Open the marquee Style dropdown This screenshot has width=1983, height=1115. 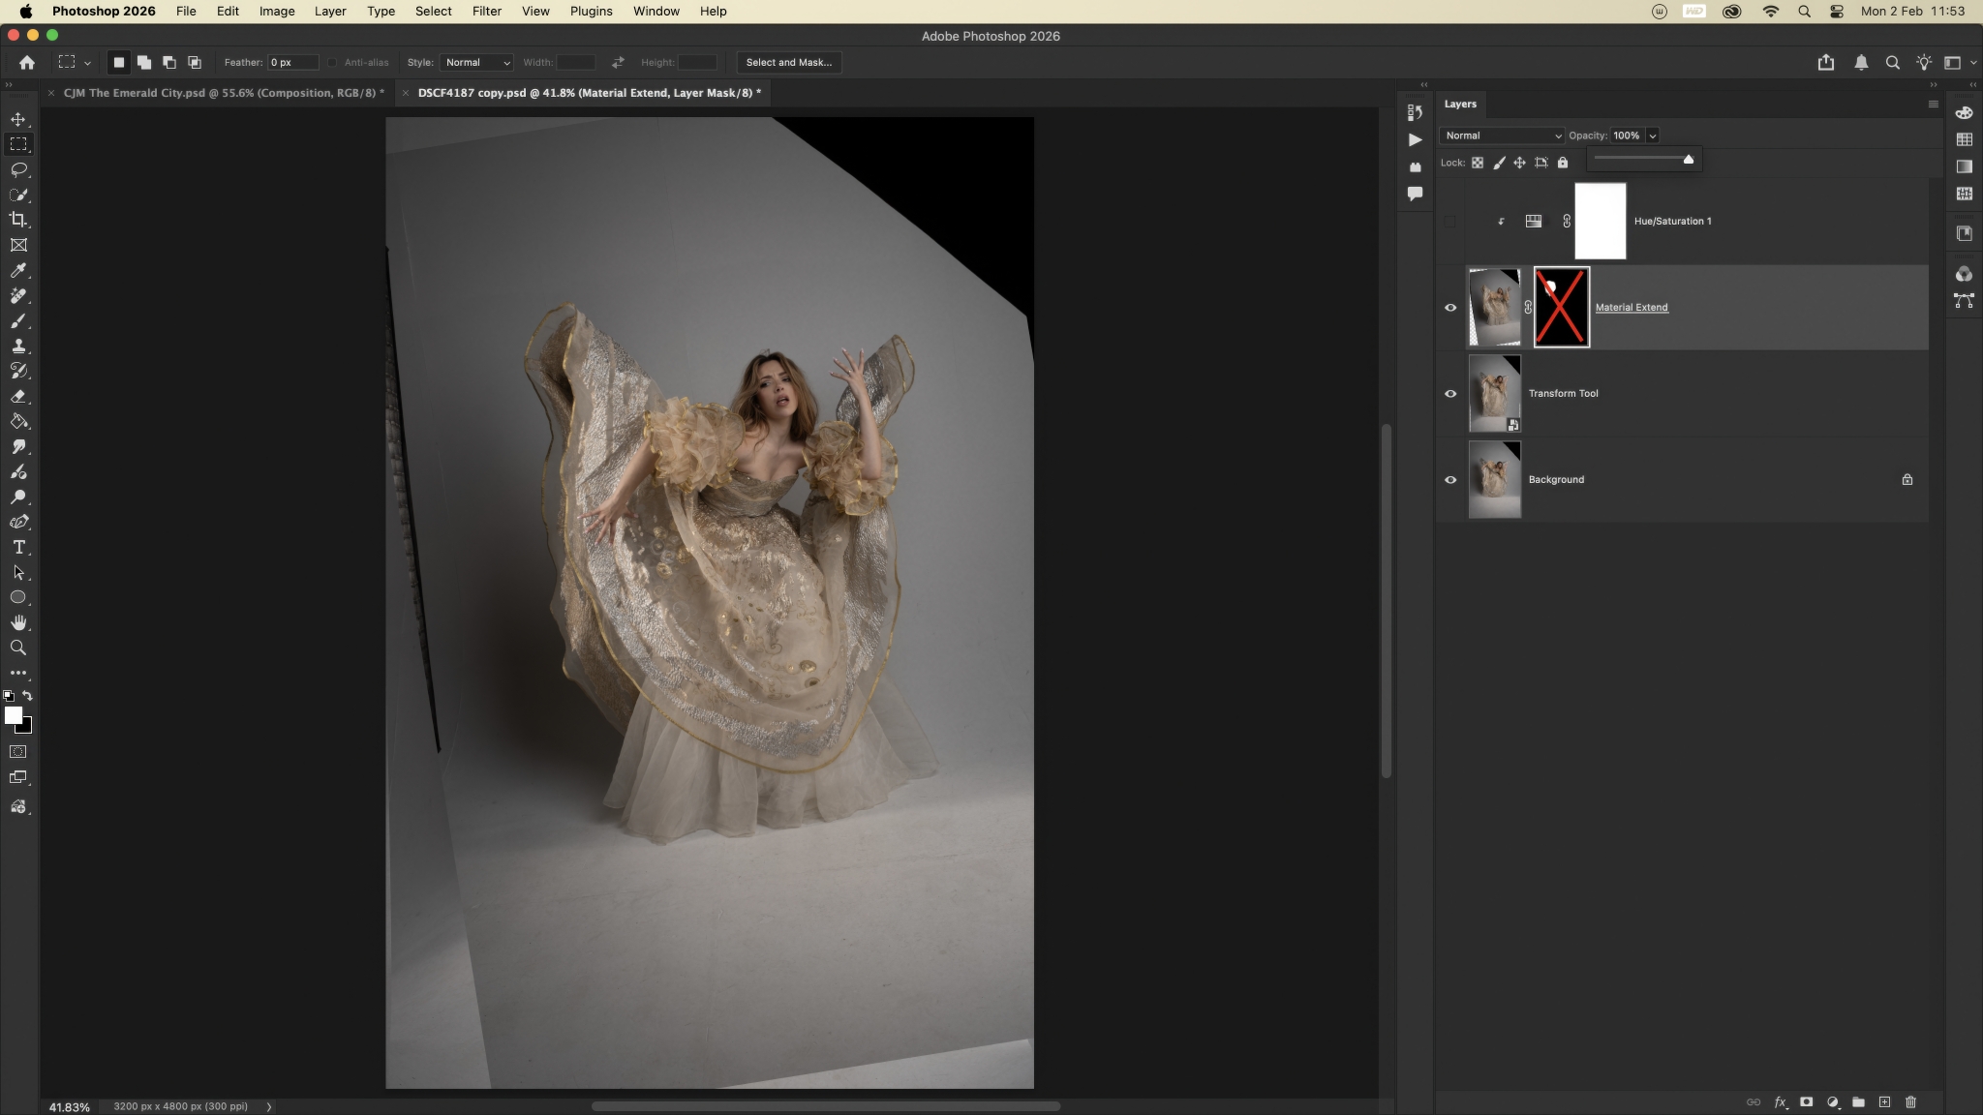[476, 62]
